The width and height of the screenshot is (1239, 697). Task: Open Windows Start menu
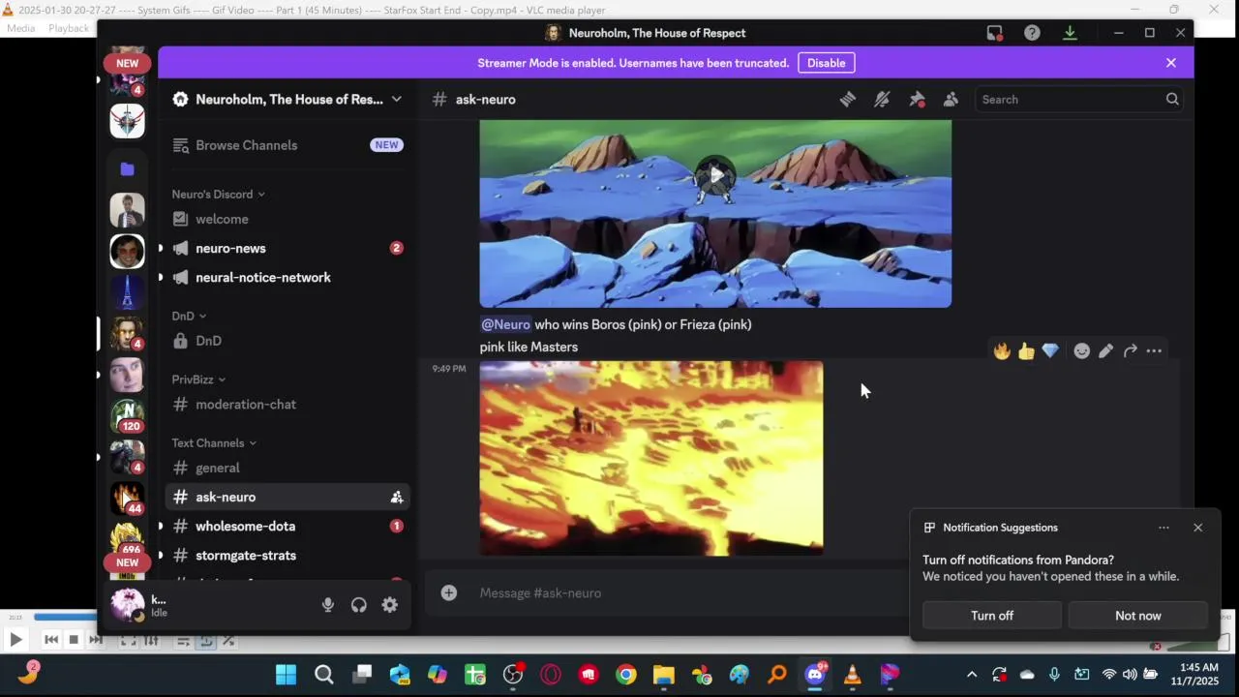point(286,675)
